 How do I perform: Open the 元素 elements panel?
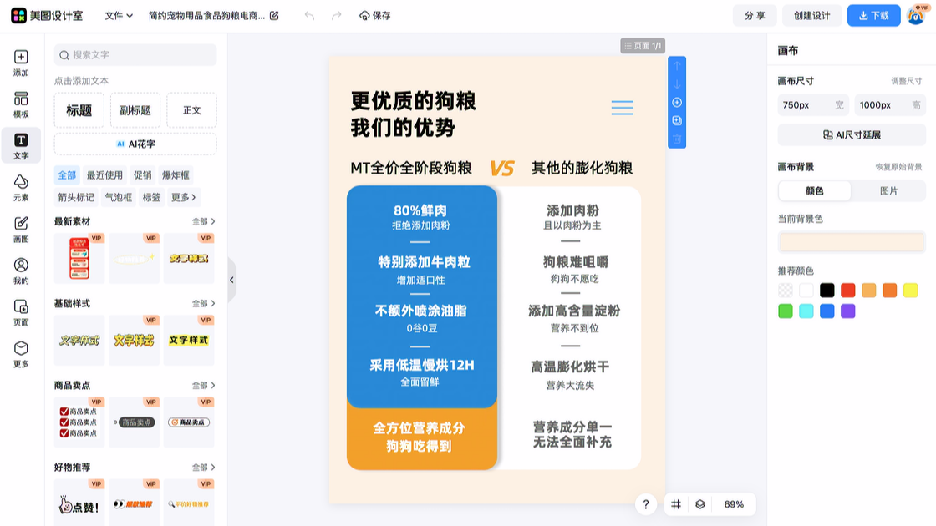tap(21, 188)
